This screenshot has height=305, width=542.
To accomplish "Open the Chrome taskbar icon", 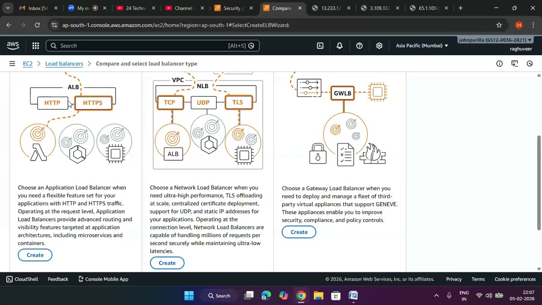I will (301, 296).
